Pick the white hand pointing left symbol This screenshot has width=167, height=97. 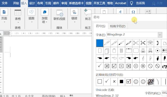click(x=114, y=58)
